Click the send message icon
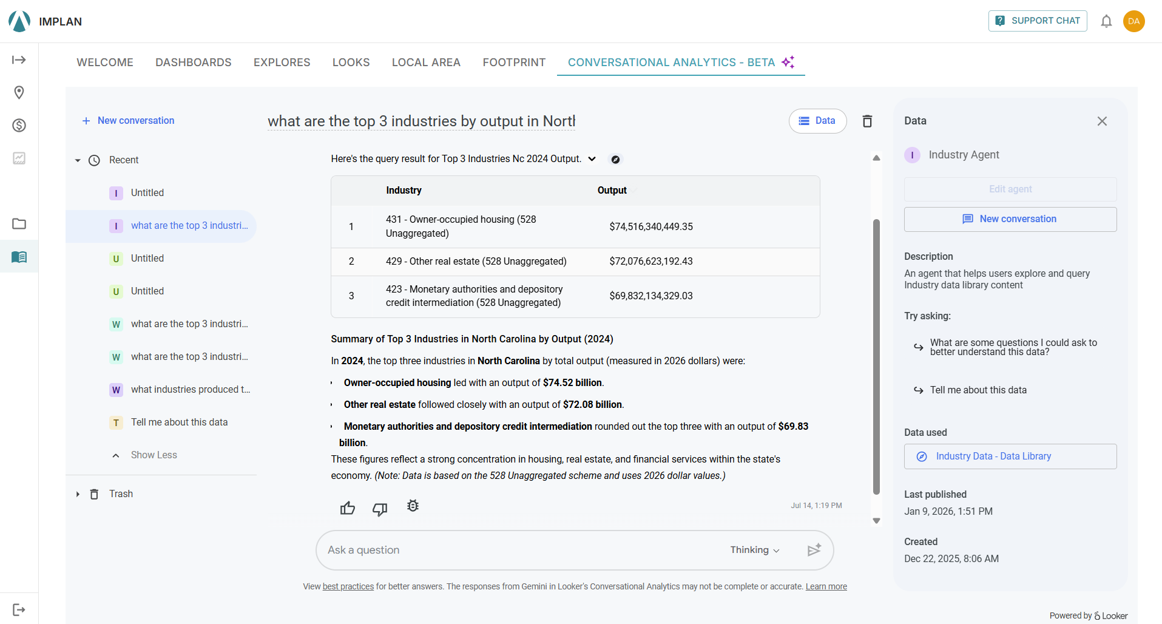 [814, 550]
